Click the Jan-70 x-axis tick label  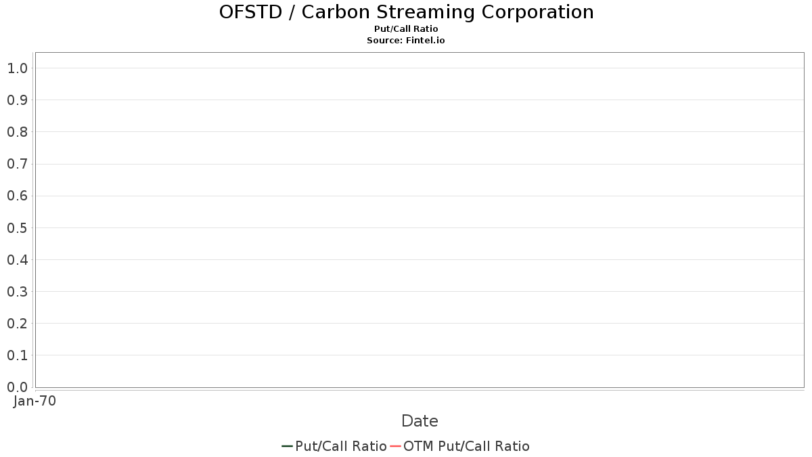[35, 401]
